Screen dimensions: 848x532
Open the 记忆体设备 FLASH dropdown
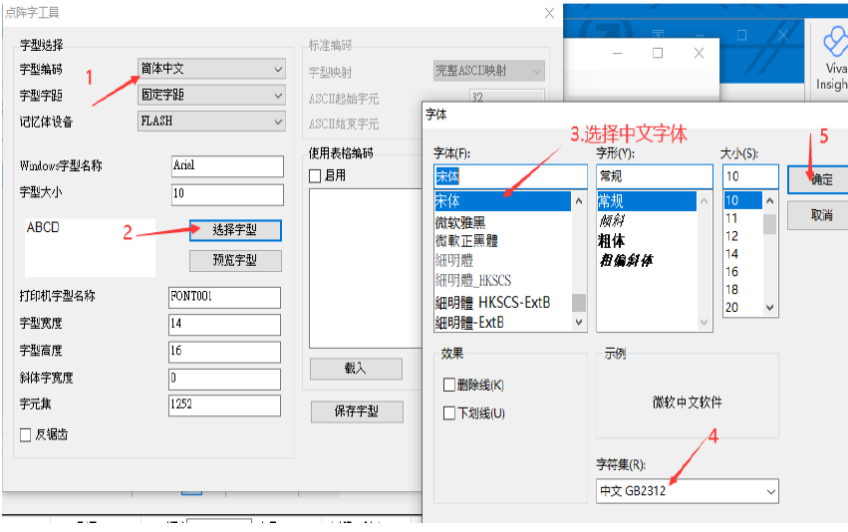click(211, 122)
